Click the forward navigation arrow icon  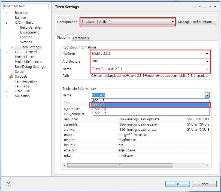[205, 7]
